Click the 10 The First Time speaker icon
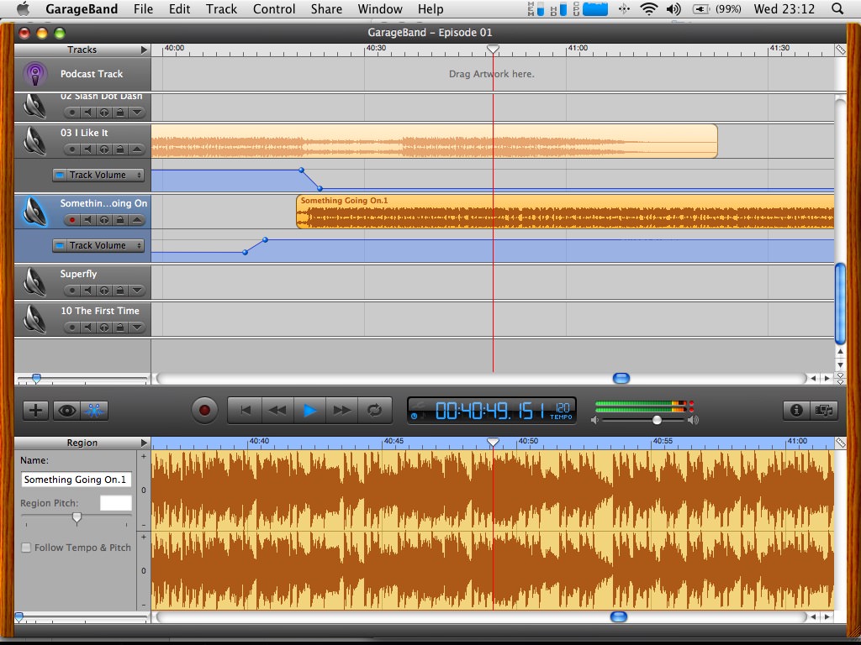Screen dimensions: 861x645 [35, 318]
